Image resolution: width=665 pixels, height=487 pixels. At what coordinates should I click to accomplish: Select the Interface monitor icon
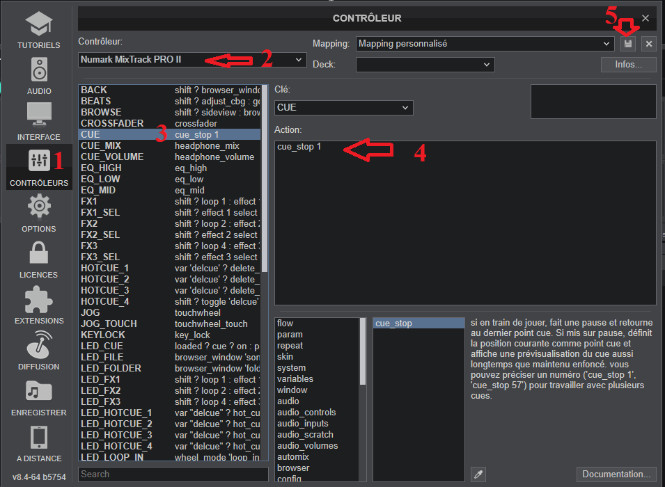pyautogui.click(x=38, y=115)
